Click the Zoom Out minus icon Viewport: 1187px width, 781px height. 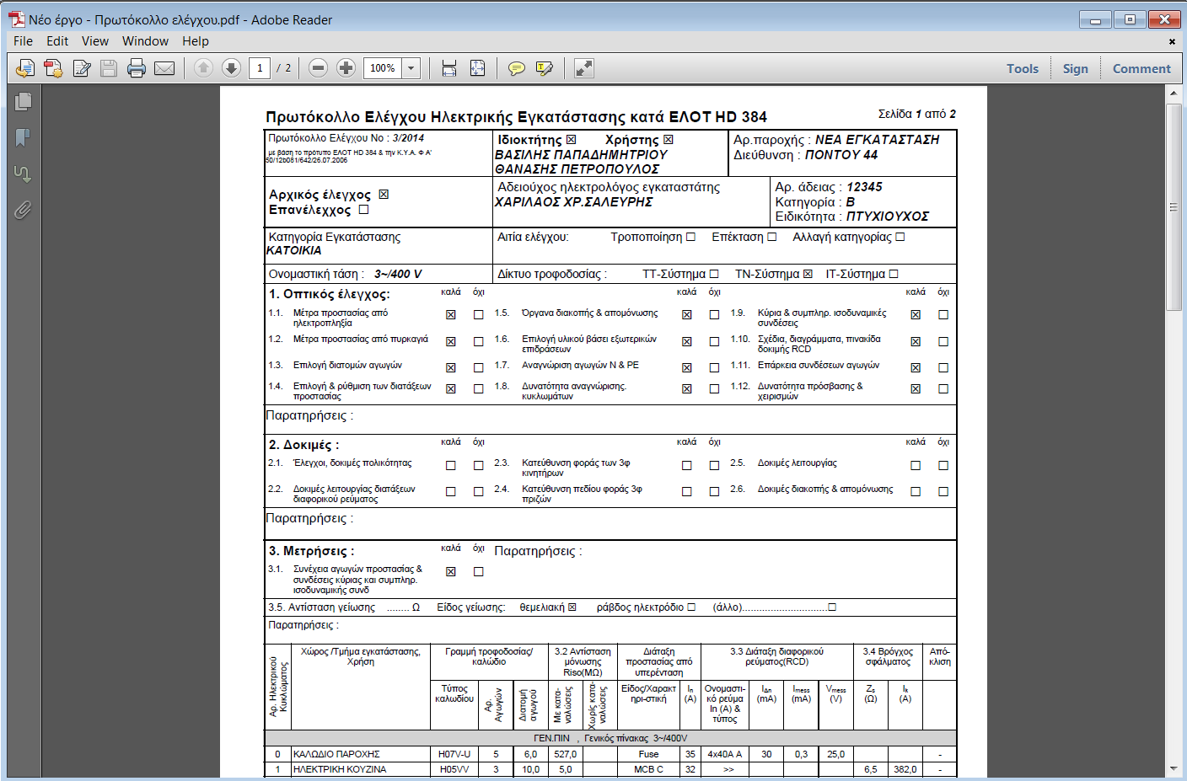[x=318, y=68]
